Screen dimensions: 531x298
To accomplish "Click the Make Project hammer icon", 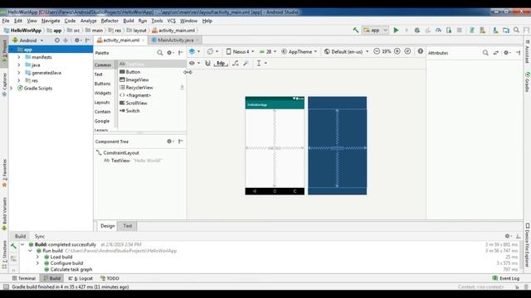I will tap(356, 30).
